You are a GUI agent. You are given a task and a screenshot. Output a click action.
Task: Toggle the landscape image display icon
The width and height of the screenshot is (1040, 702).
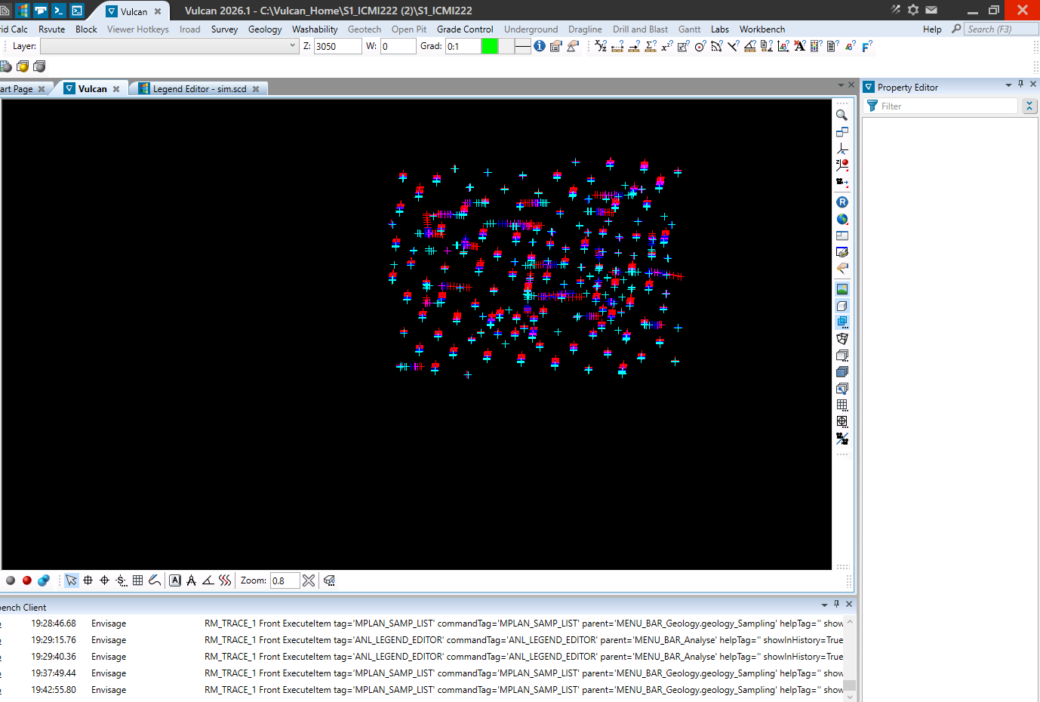click(842, 289)
